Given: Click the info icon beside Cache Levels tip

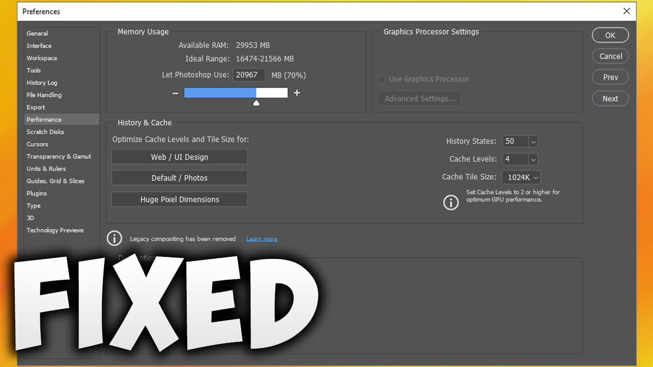Looking at the screenshot, I should point(451,202).
